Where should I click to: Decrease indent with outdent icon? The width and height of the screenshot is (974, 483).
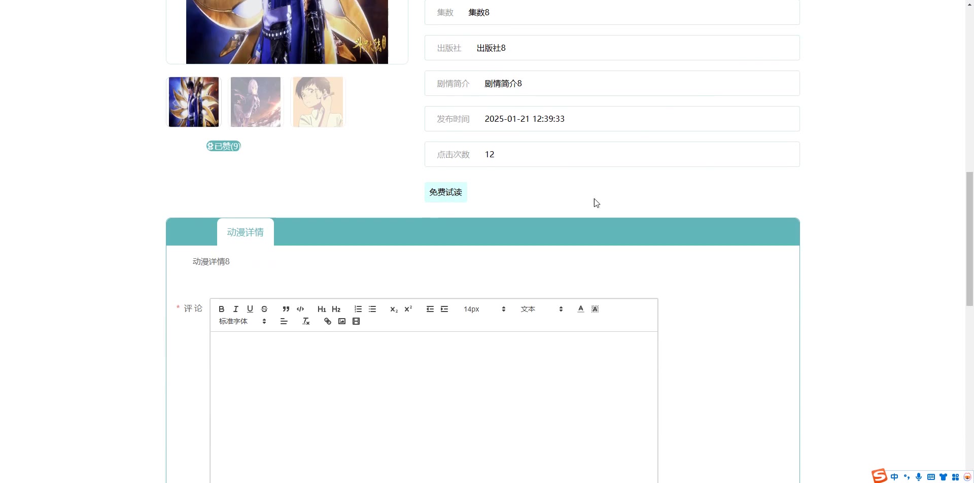coord(430,309)
